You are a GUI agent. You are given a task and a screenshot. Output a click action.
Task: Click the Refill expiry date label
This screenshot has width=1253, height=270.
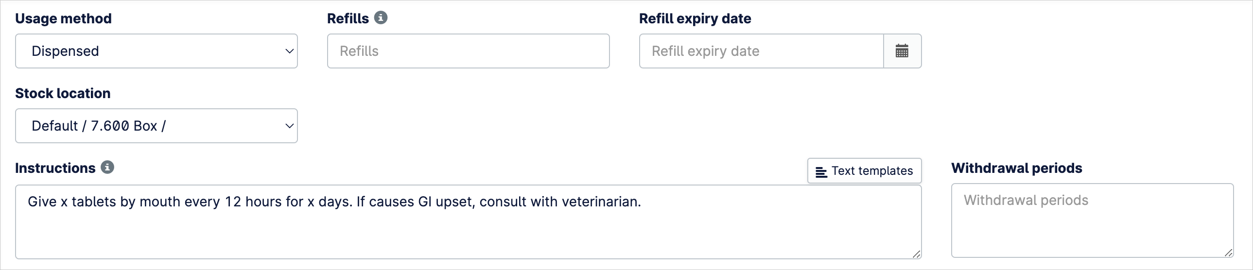point(695,18)
